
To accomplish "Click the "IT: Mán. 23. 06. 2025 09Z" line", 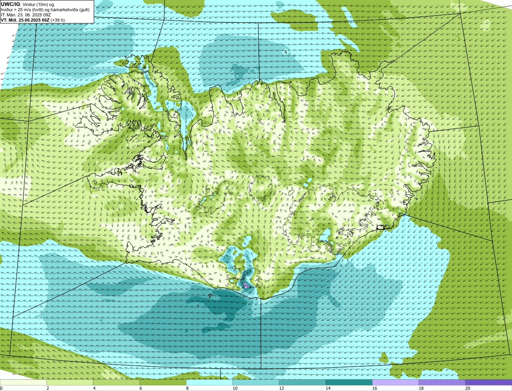I will tap(26, 14).
